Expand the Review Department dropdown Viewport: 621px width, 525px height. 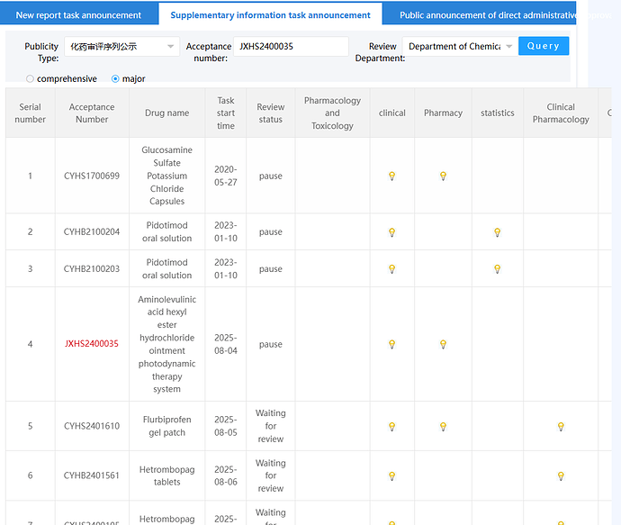click(459, 47)
